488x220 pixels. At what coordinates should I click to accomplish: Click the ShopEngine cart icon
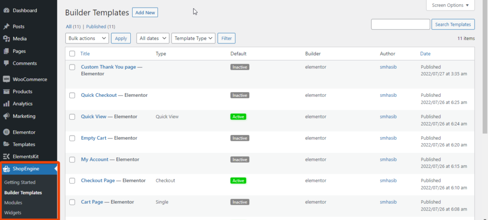6,168
